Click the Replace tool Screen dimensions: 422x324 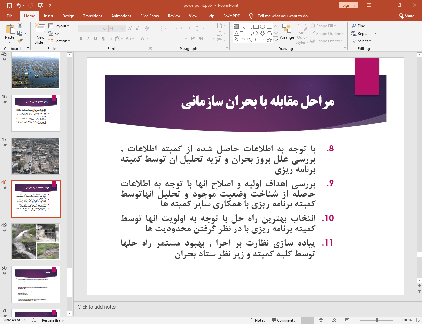pyautogui.click(x=363, y=33)
